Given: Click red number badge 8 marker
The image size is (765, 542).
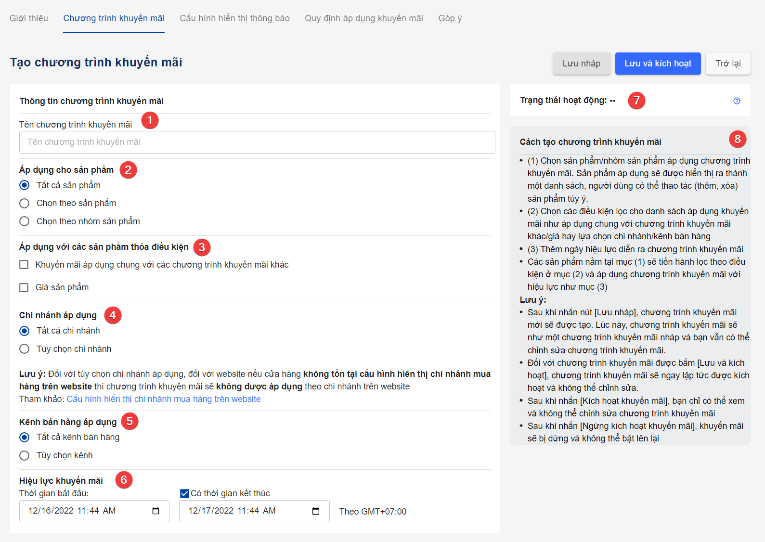Looking at the screenshot, I should tap(737, 139).
